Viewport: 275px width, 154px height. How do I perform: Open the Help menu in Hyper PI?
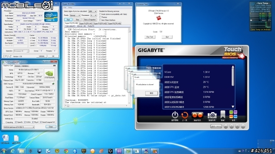pos(70,8)
